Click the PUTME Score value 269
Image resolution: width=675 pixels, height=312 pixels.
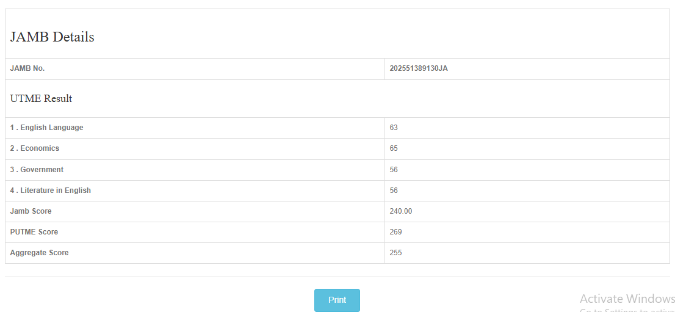(x=395, y=232)
